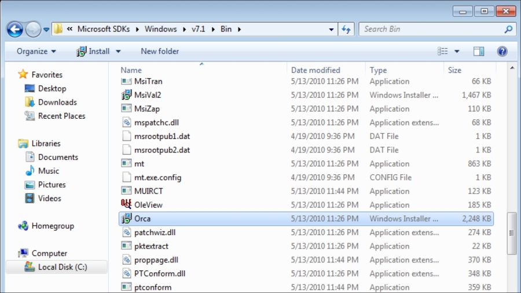Click the Windows breadcrumb in address bar
Viewport: 521px width, 293px height.
161,29
